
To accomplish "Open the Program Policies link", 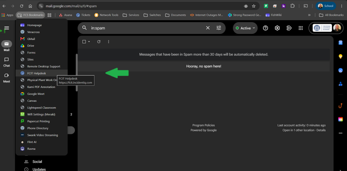I will pyautogui.click(x=204, y=126).
